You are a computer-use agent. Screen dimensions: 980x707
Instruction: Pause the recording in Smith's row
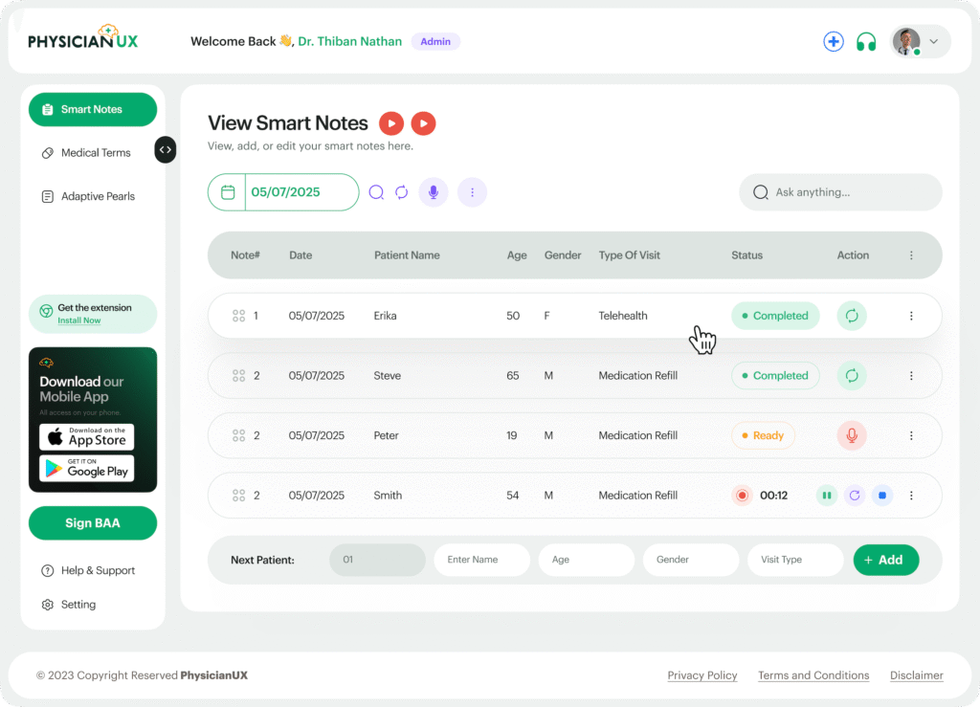826,496
